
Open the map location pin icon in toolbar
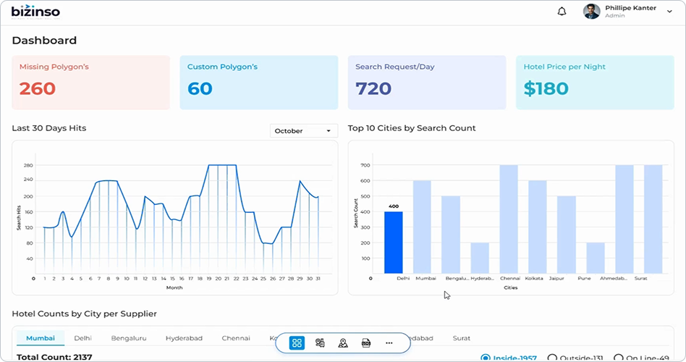point(343,343)
